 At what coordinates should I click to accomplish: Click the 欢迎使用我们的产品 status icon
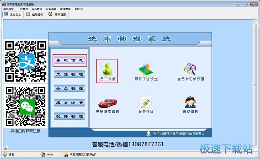tap(66, 155)
